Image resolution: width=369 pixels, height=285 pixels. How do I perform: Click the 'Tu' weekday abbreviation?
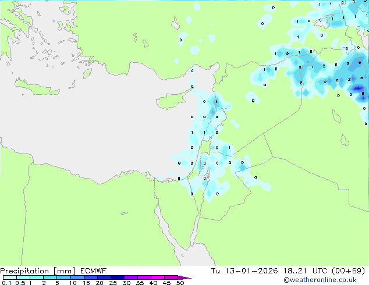point(215,271)
